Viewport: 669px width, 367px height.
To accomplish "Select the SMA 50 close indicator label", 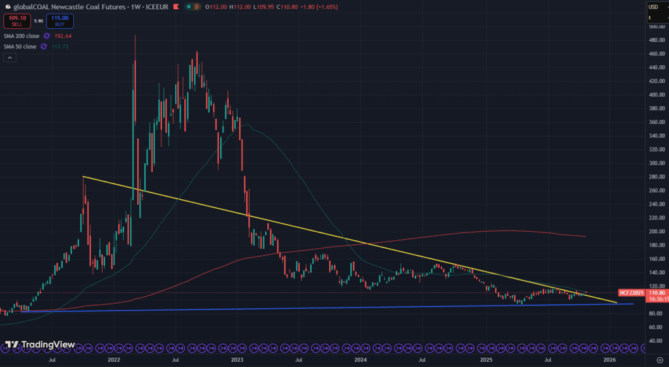I will pos(20,46).
